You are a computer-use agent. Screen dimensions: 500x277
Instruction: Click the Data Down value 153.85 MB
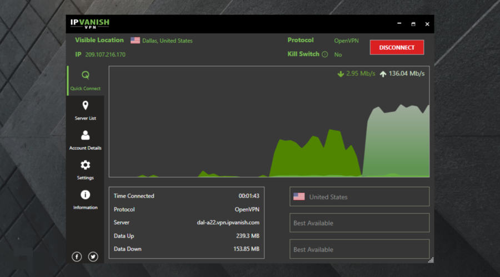(247, 249)
